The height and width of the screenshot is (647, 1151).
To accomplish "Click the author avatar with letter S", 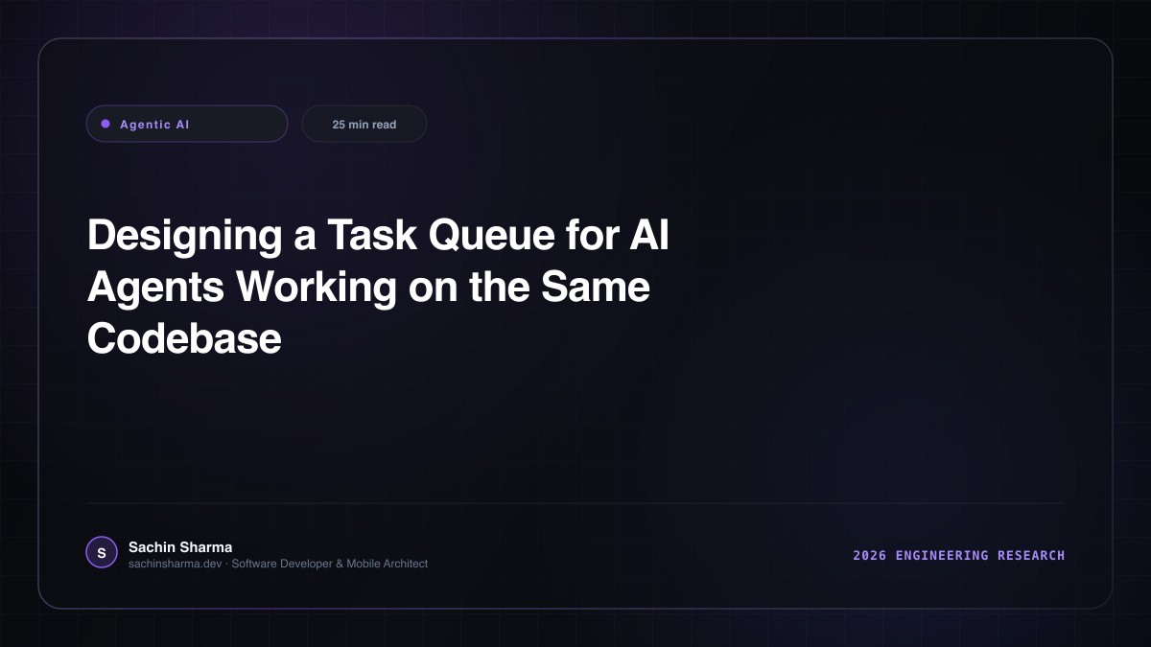I will (x=102, y=552).
